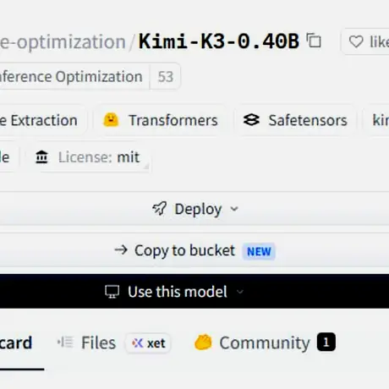The height and width of the screenshot is (389, 389).
Task: Click the monitor icon in Use this model
Action: point(112,292)
